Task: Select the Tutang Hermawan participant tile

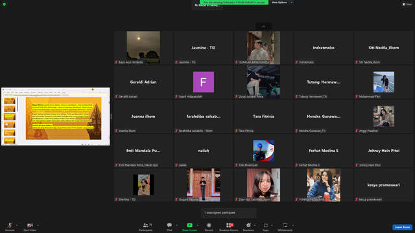Action: pos(324,82)
